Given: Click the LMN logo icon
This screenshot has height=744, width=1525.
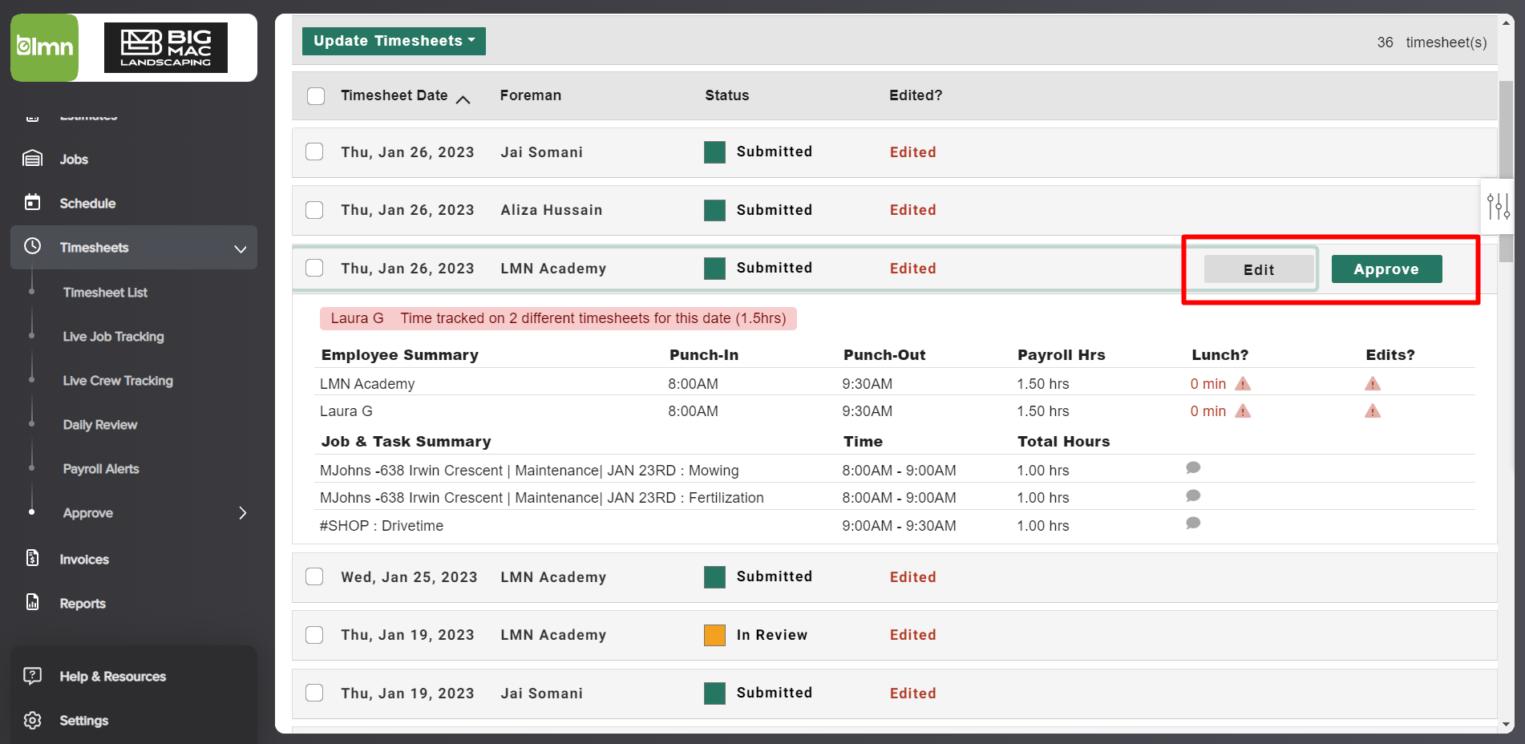Looking at the screenshot, I should pos(45,47).
